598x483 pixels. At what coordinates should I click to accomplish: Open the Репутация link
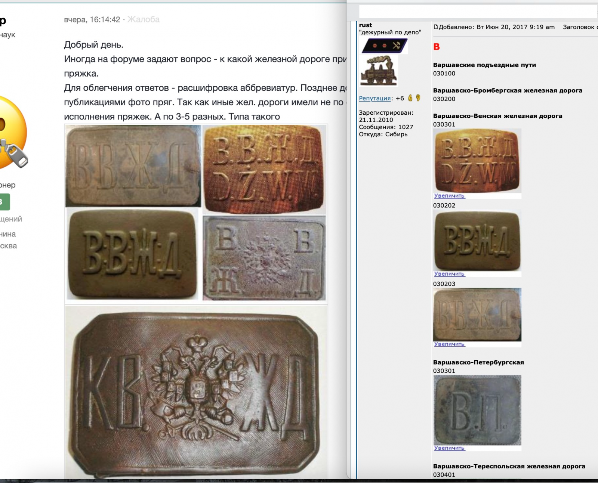(375, 98)
